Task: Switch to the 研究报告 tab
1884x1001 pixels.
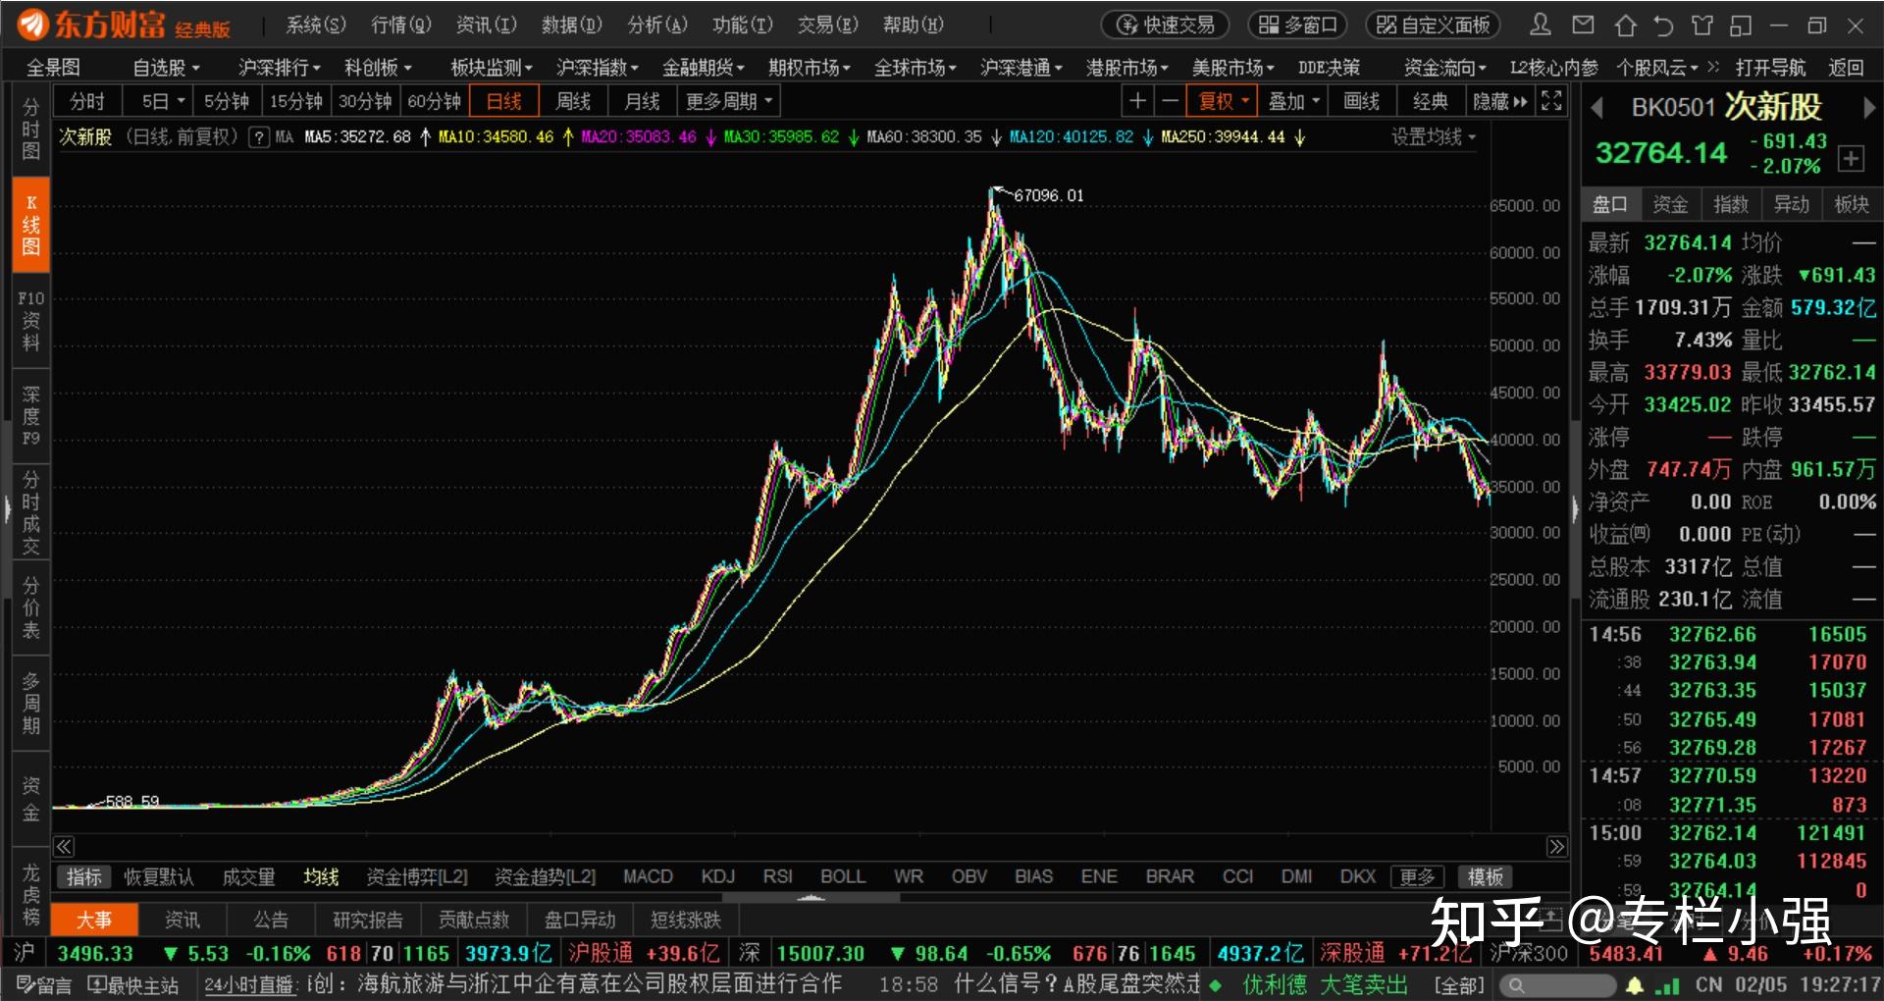Action: click(x=368, y=920)
